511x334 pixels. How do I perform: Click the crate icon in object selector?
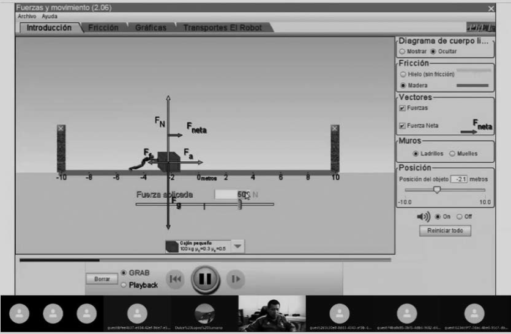click(172, 247)
